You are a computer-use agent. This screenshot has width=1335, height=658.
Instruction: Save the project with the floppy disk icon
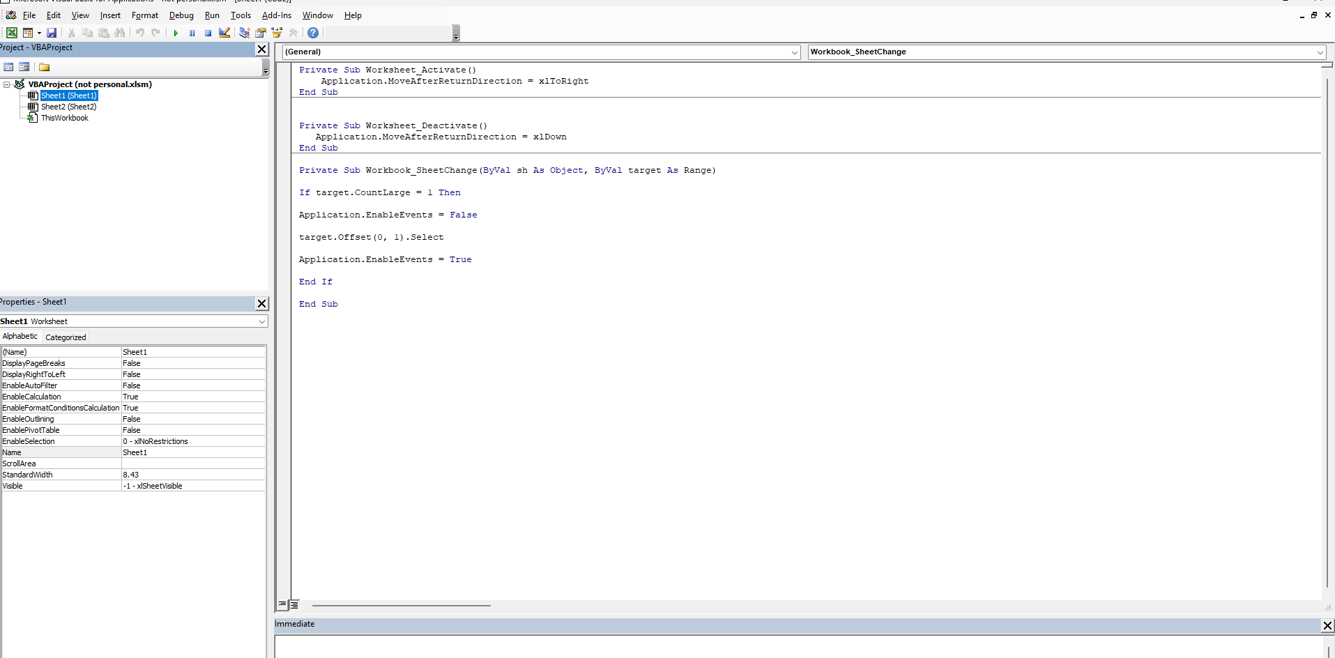click(52, 33)
